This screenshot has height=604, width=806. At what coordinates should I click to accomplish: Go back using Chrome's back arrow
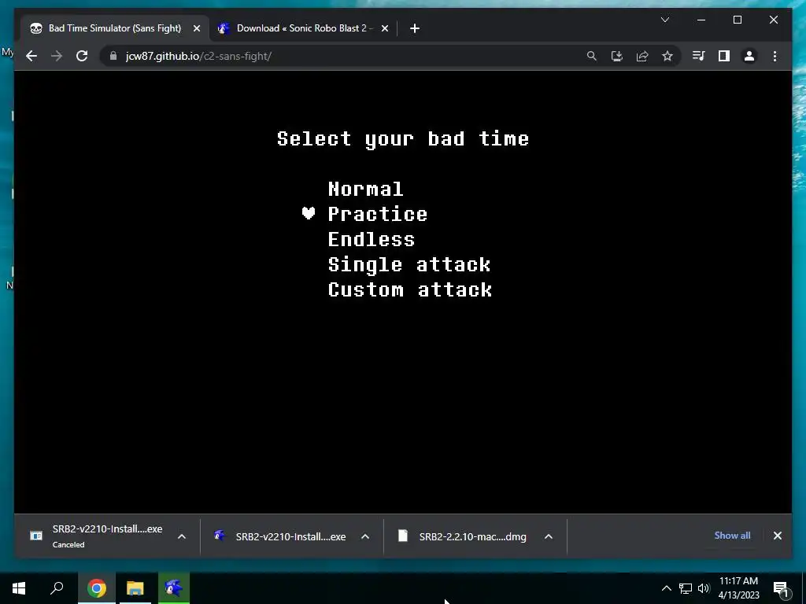coord(31,56)
